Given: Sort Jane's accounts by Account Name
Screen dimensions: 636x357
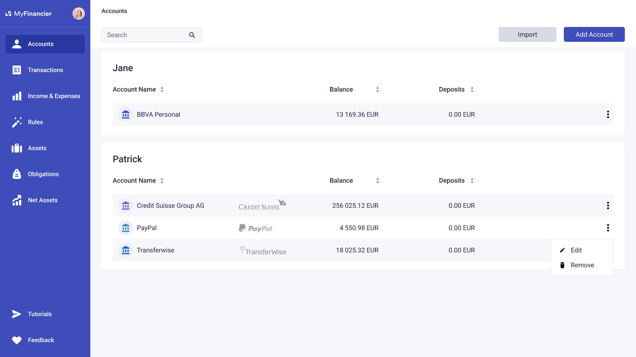Looking at the screenshot, I should (162, 90).
